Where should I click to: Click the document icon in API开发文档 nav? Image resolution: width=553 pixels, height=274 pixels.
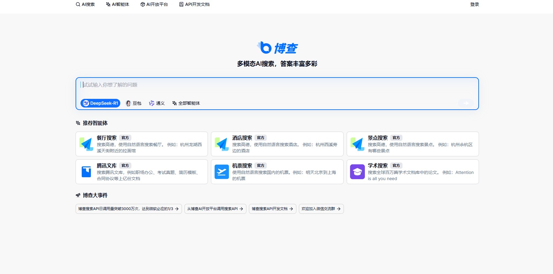(x=181, y=4)
